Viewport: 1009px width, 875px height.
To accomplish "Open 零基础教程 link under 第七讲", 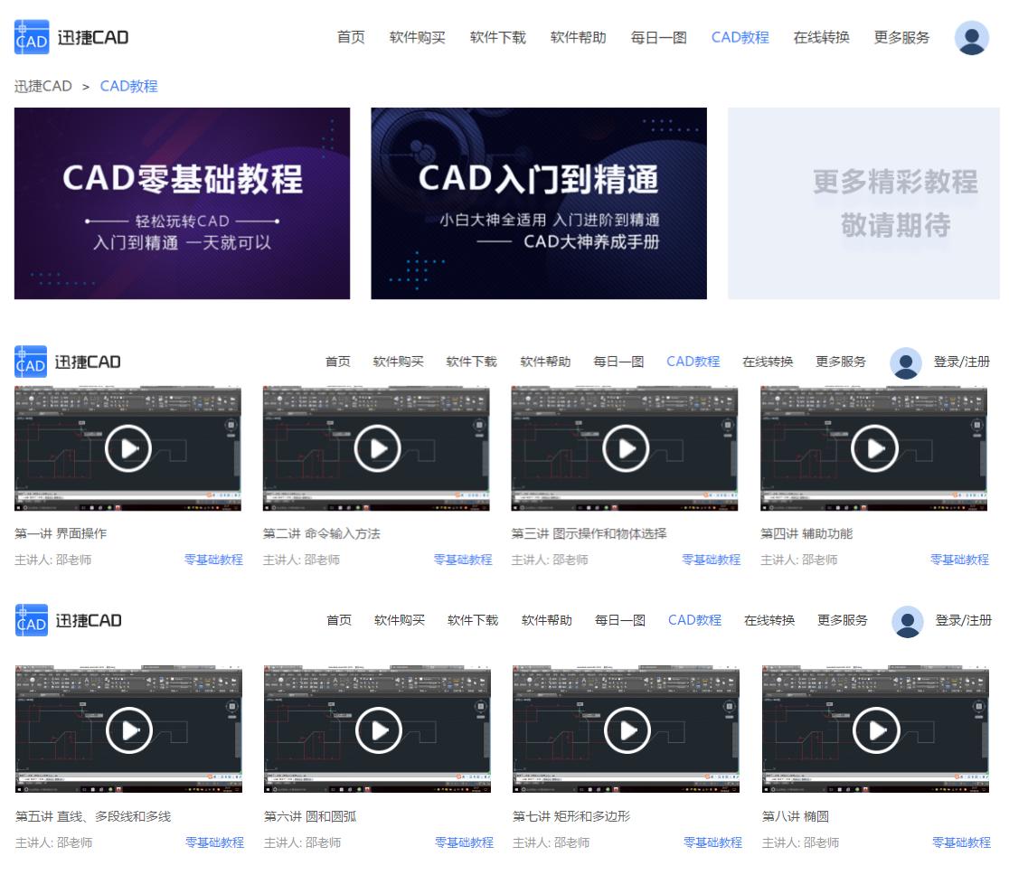I will click(713, 842).
